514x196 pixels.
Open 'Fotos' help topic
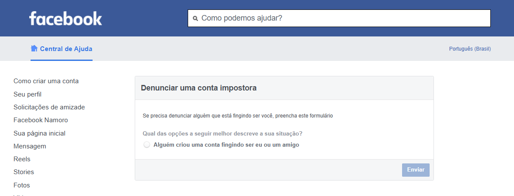22,185
